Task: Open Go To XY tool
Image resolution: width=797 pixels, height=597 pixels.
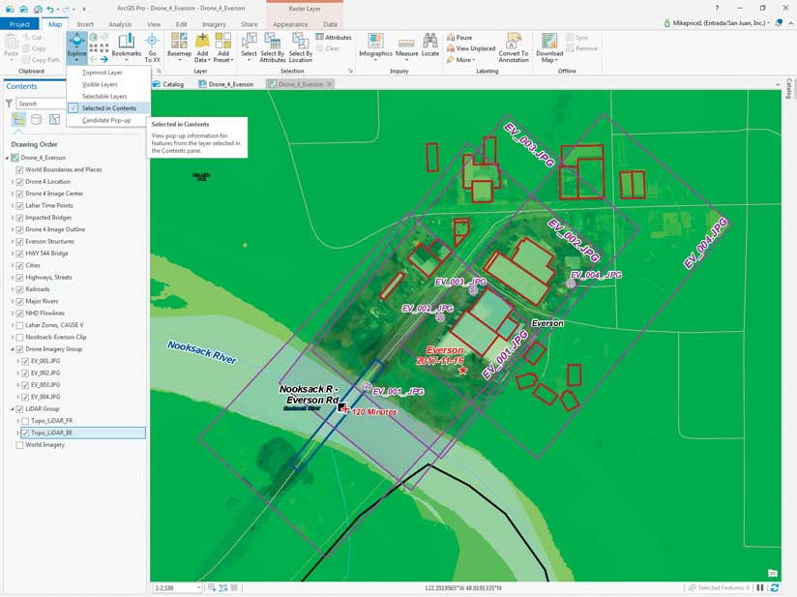Action: point(152,47)
